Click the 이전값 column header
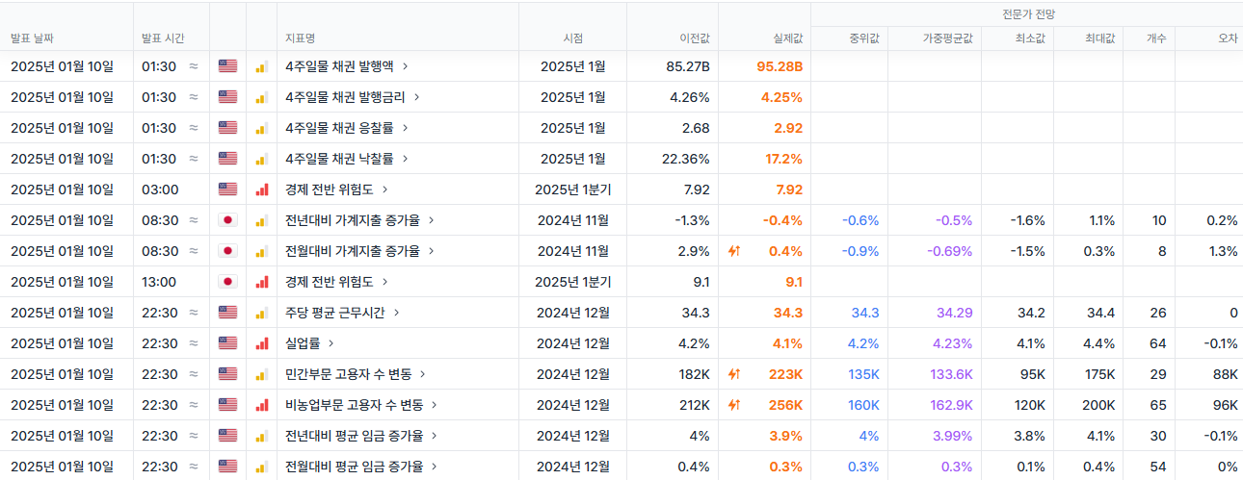 [695, 38]
